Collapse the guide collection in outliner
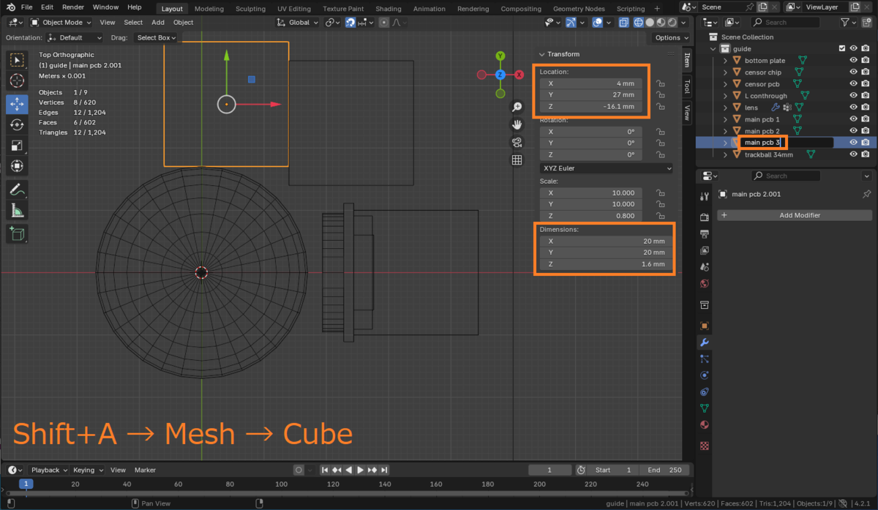The height and width of the screenshot is (510, 878). (x=714, y=49)
